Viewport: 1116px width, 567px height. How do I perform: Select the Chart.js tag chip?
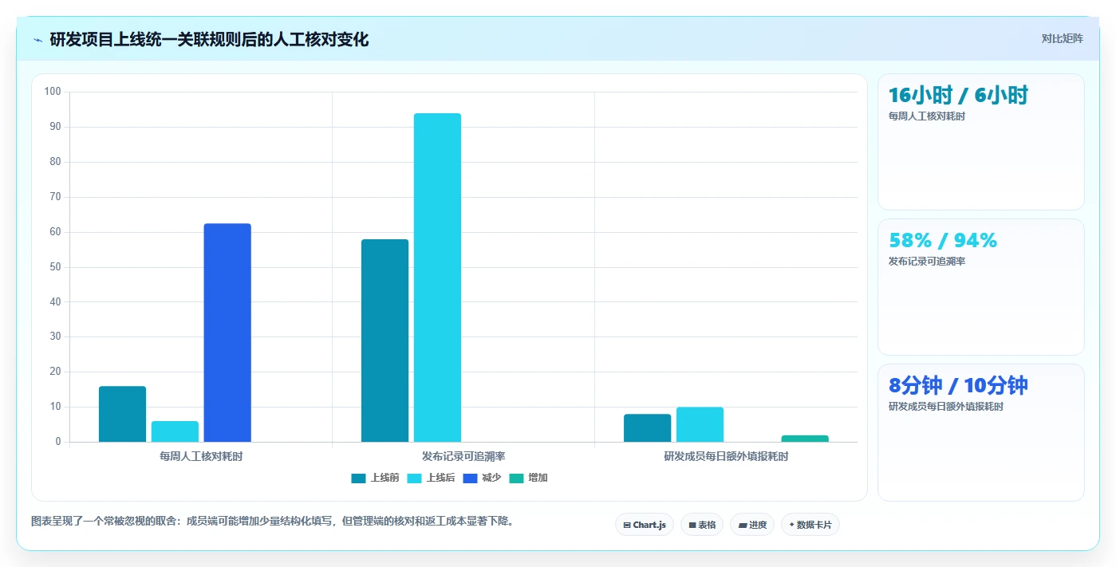[x=645, y=525]
